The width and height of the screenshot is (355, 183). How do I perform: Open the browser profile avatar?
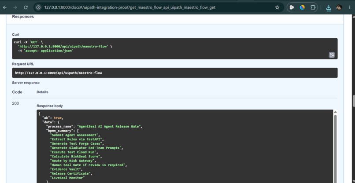pos(339,7)
